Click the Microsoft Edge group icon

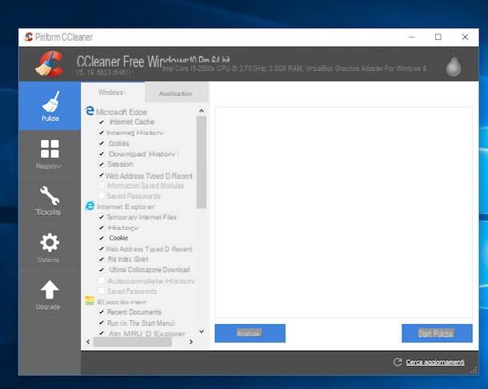click(x=90, y=111)
